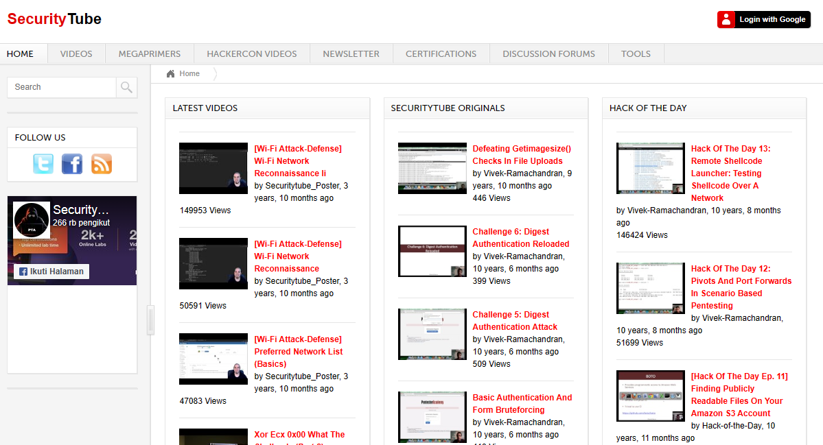Go to Hackercon Videos tab
823x445 pixels.
tap(252, 53)
